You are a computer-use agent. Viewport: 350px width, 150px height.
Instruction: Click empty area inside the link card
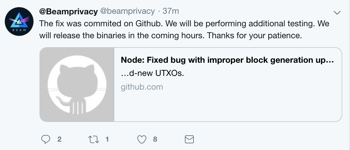(x=228, y=107)
